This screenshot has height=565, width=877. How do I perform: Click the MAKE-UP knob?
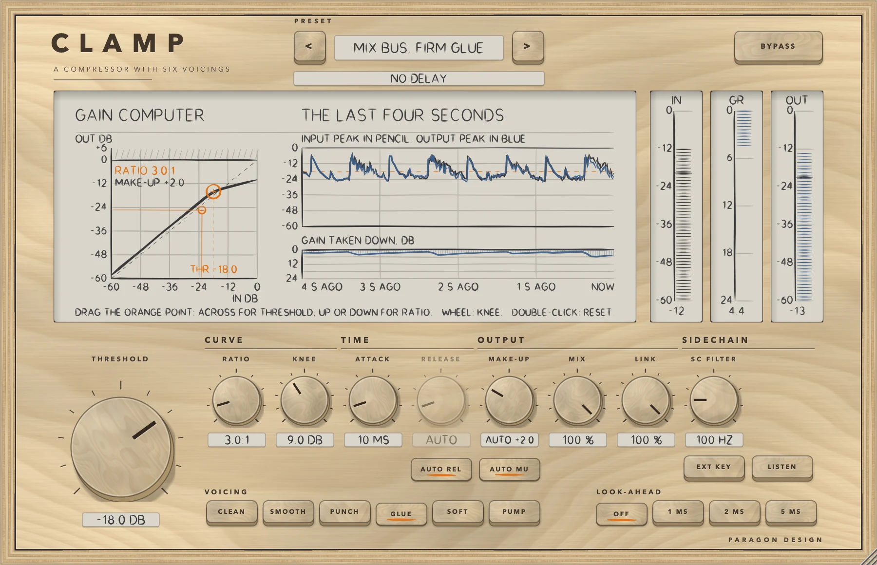tap(509, 401)
